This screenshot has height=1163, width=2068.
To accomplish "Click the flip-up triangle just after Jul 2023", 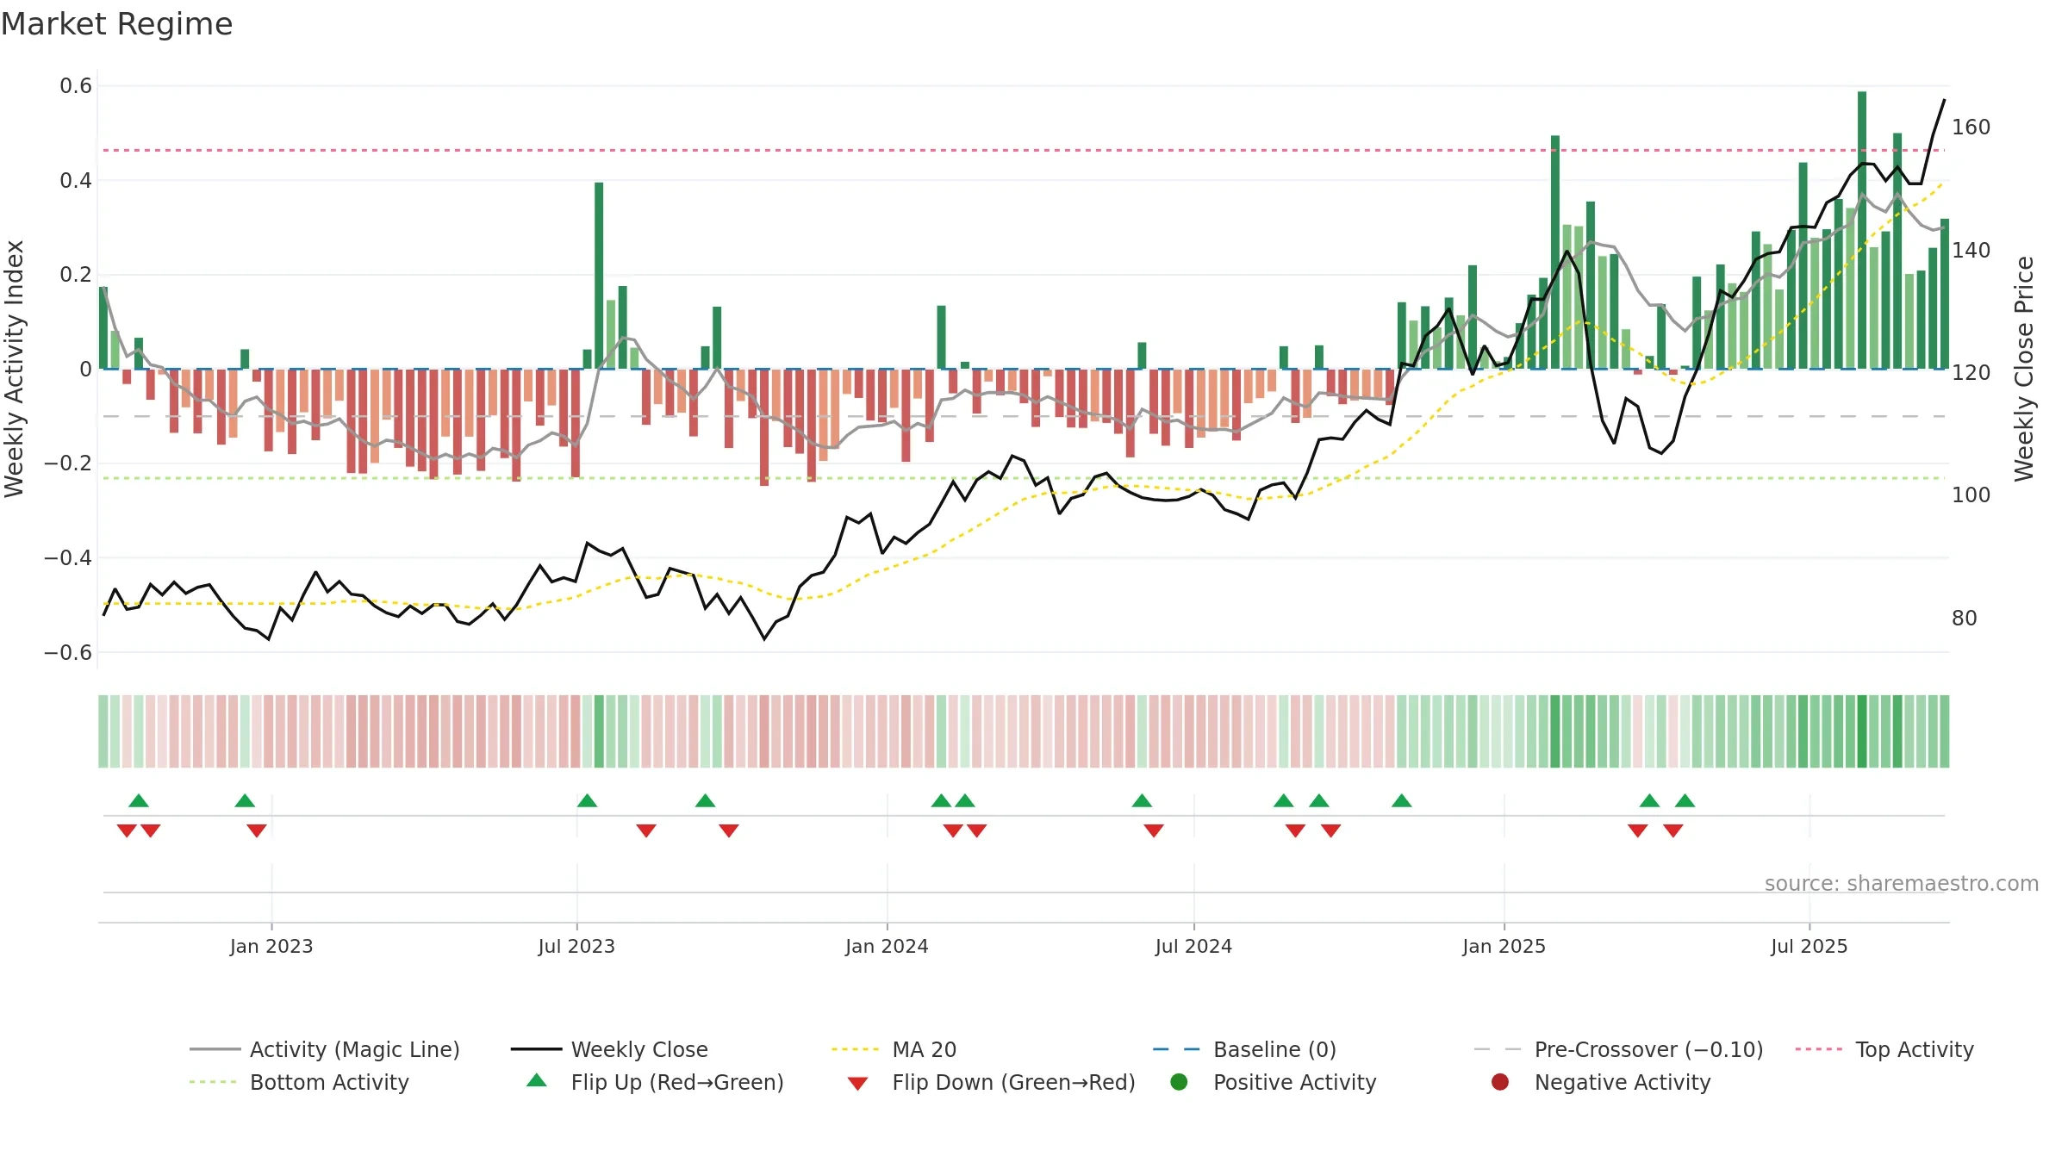I will (x=587, y=800).
